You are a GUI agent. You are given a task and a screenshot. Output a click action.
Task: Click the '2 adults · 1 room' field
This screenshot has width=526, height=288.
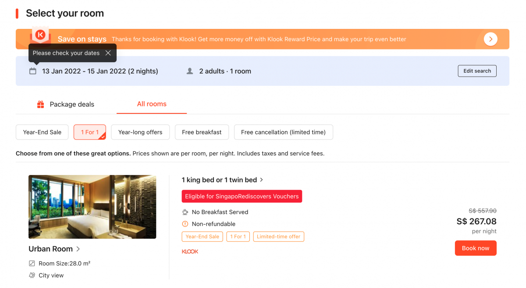[x=225, y=71]
